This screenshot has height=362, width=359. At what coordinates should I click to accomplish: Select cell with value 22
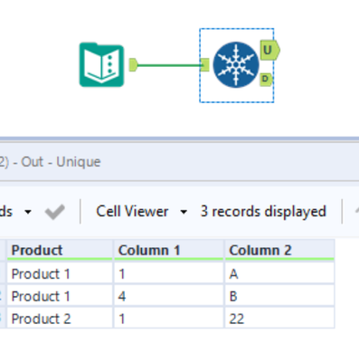pos(279,319)
